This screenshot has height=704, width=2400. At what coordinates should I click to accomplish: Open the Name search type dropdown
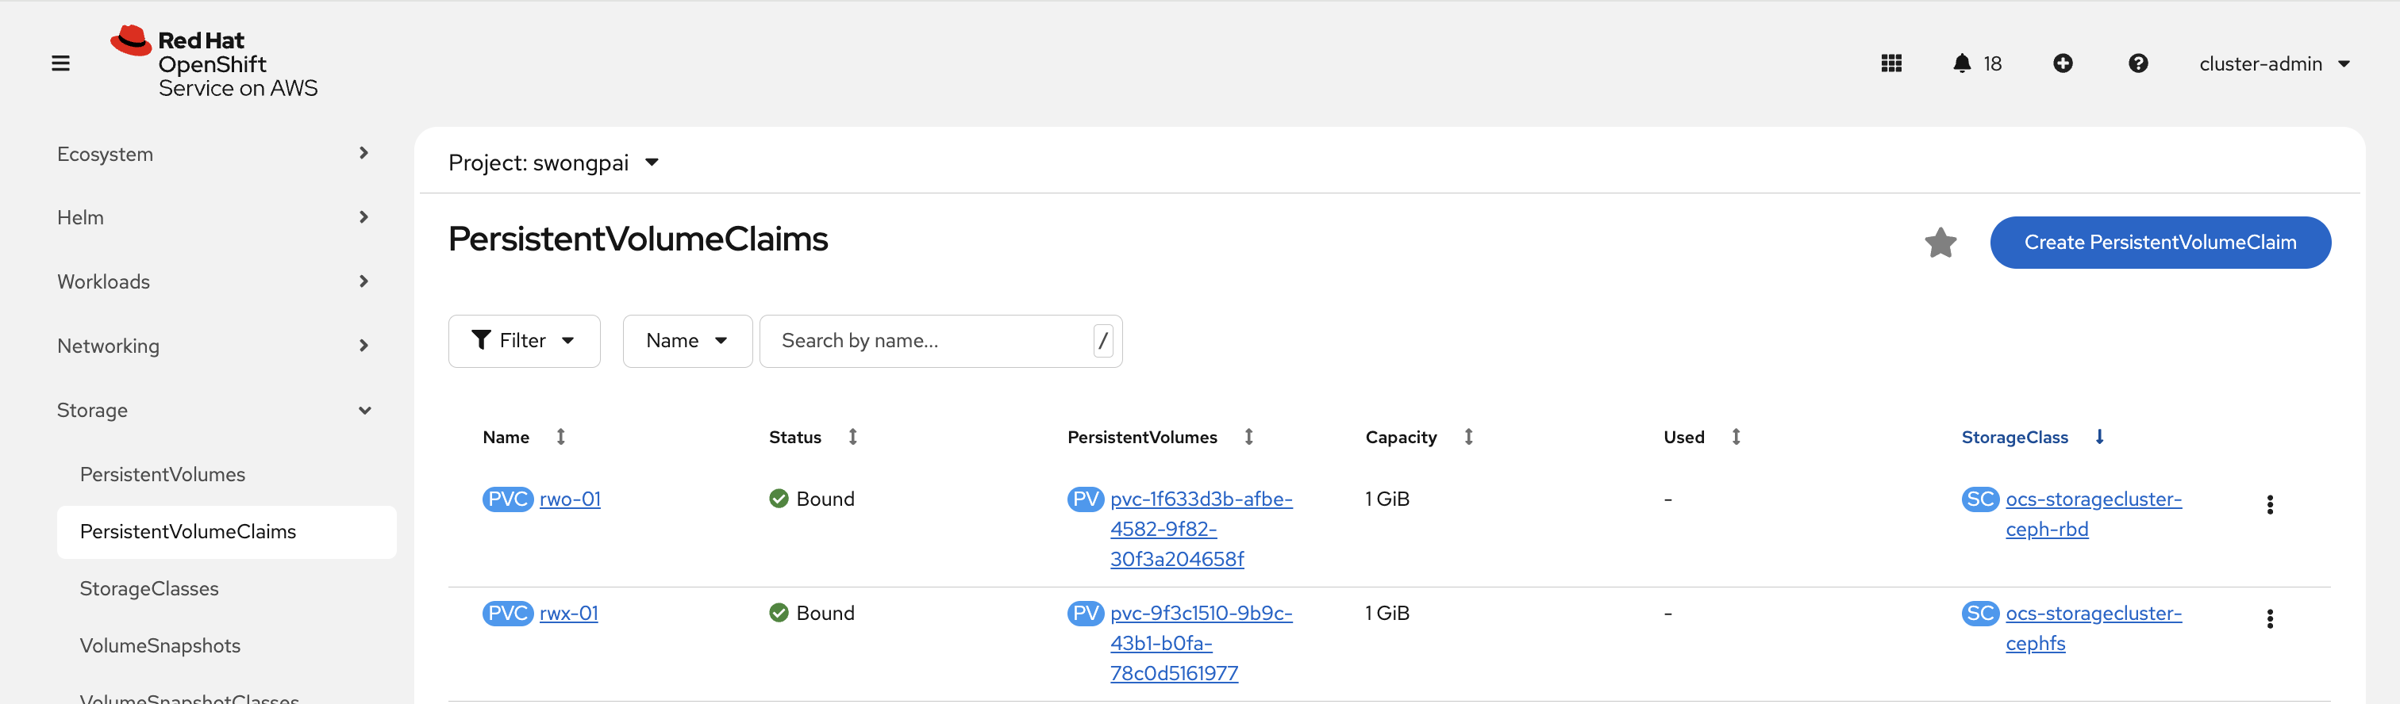(687, 341)
